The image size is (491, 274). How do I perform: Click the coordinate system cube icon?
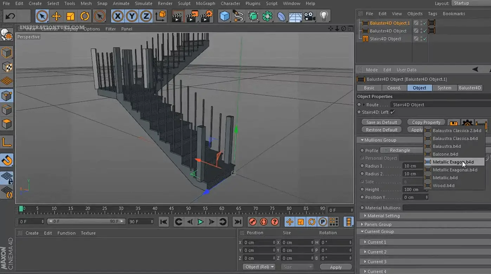tap(161, 16)
